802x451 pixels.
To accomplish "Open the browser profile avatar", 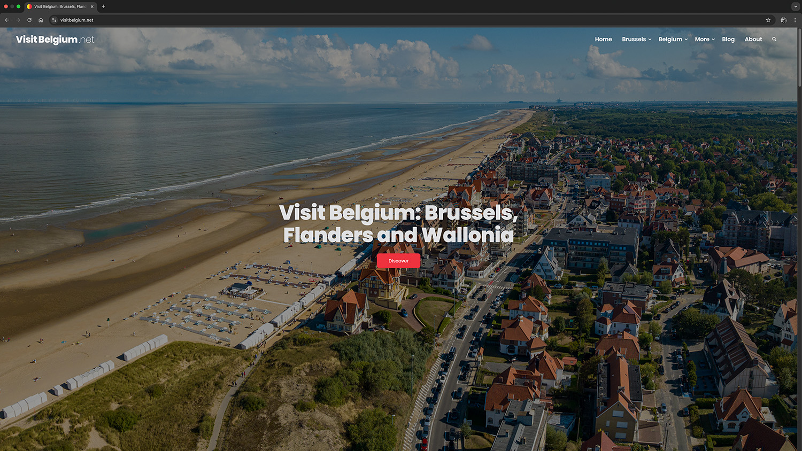I will [x=784, y=20].
